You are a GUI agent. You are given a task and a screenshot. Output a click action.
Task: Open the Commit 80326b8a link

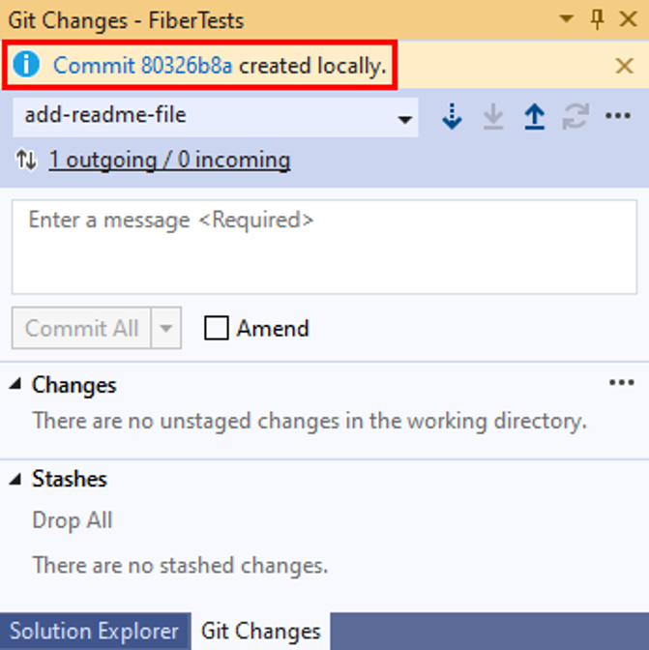(x=143, y=66)
